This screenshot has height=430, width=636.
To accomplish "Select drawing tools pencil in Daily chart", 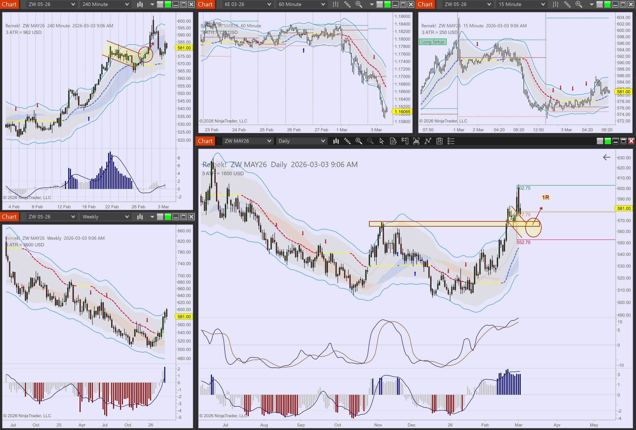I will [x=347, y=141].
